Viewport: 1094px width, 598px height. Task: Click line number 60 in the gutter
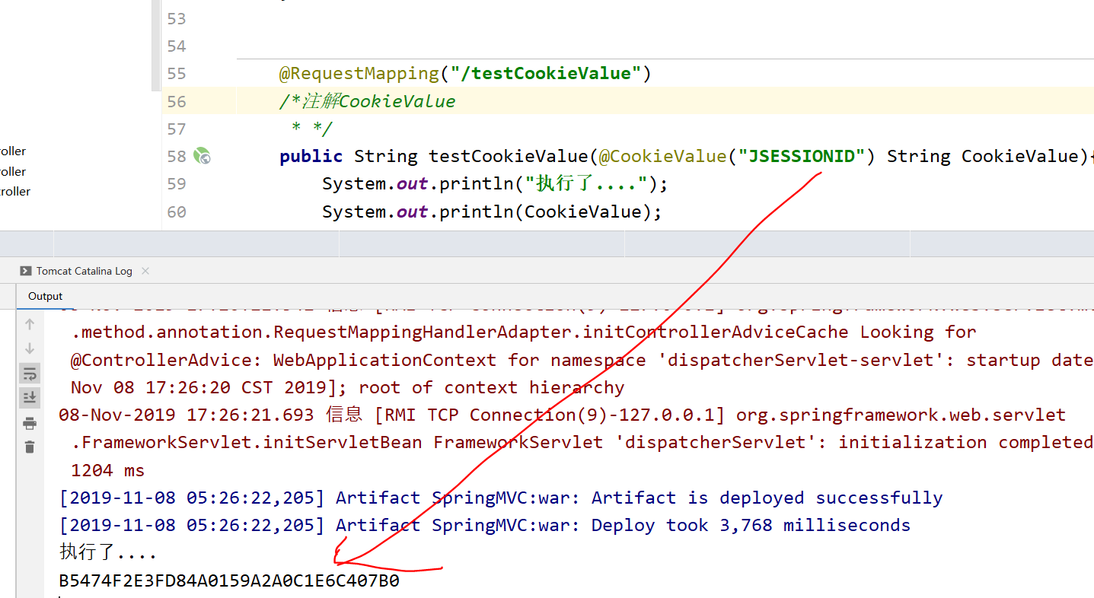tap(176, 212)
